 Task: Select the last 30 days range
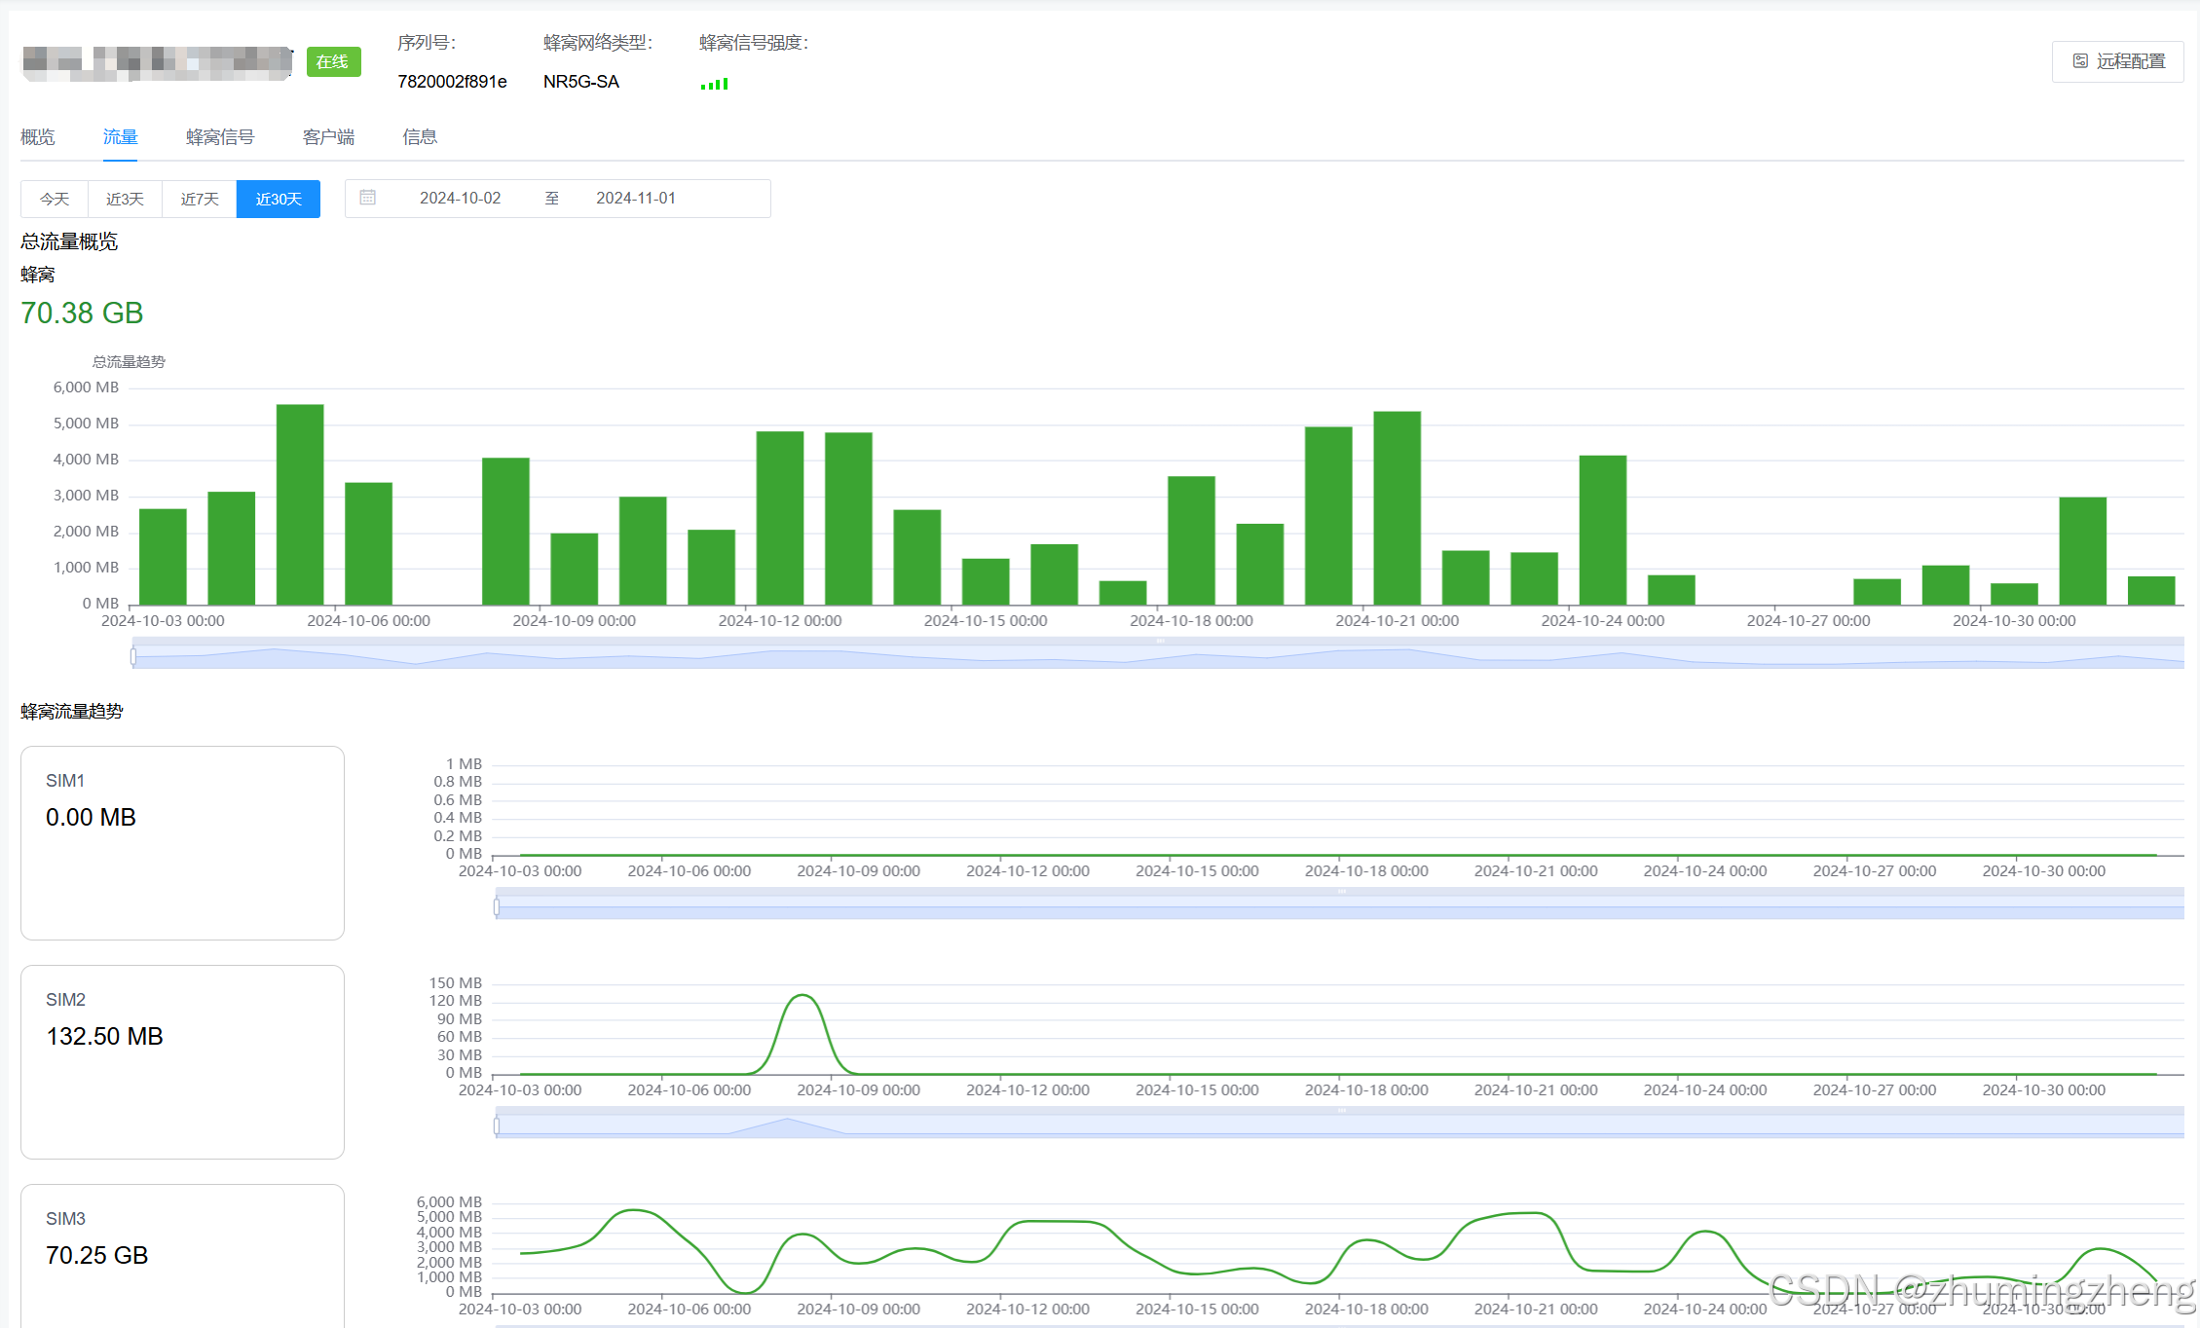279,199
